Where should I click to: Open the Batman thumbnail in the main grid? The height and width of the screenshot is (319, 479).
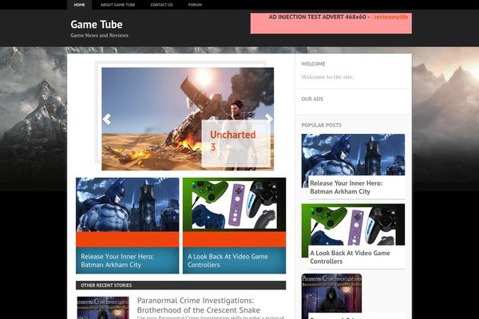128,204
